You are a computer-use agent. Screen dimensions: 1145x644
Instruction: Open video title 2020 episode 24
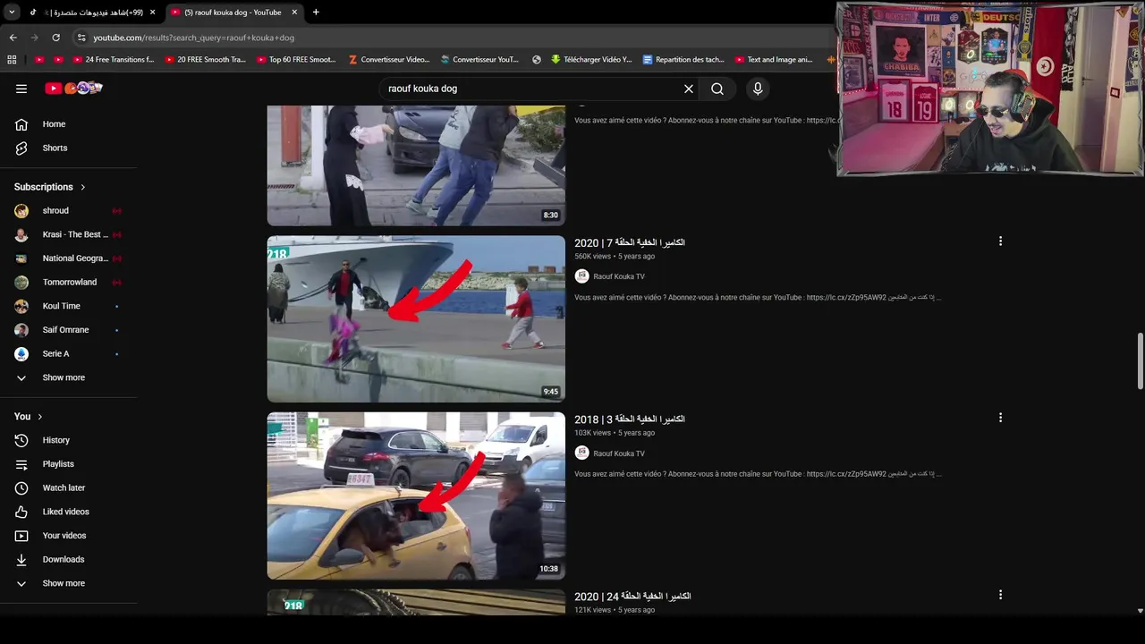[x=632, y=596]
